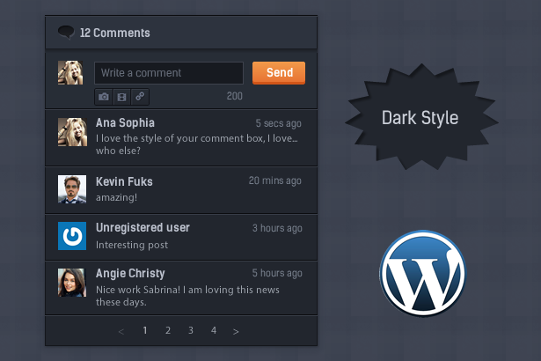Click the film video attachment icon
This screenshot has width=541, height=361.
point(121,97)
